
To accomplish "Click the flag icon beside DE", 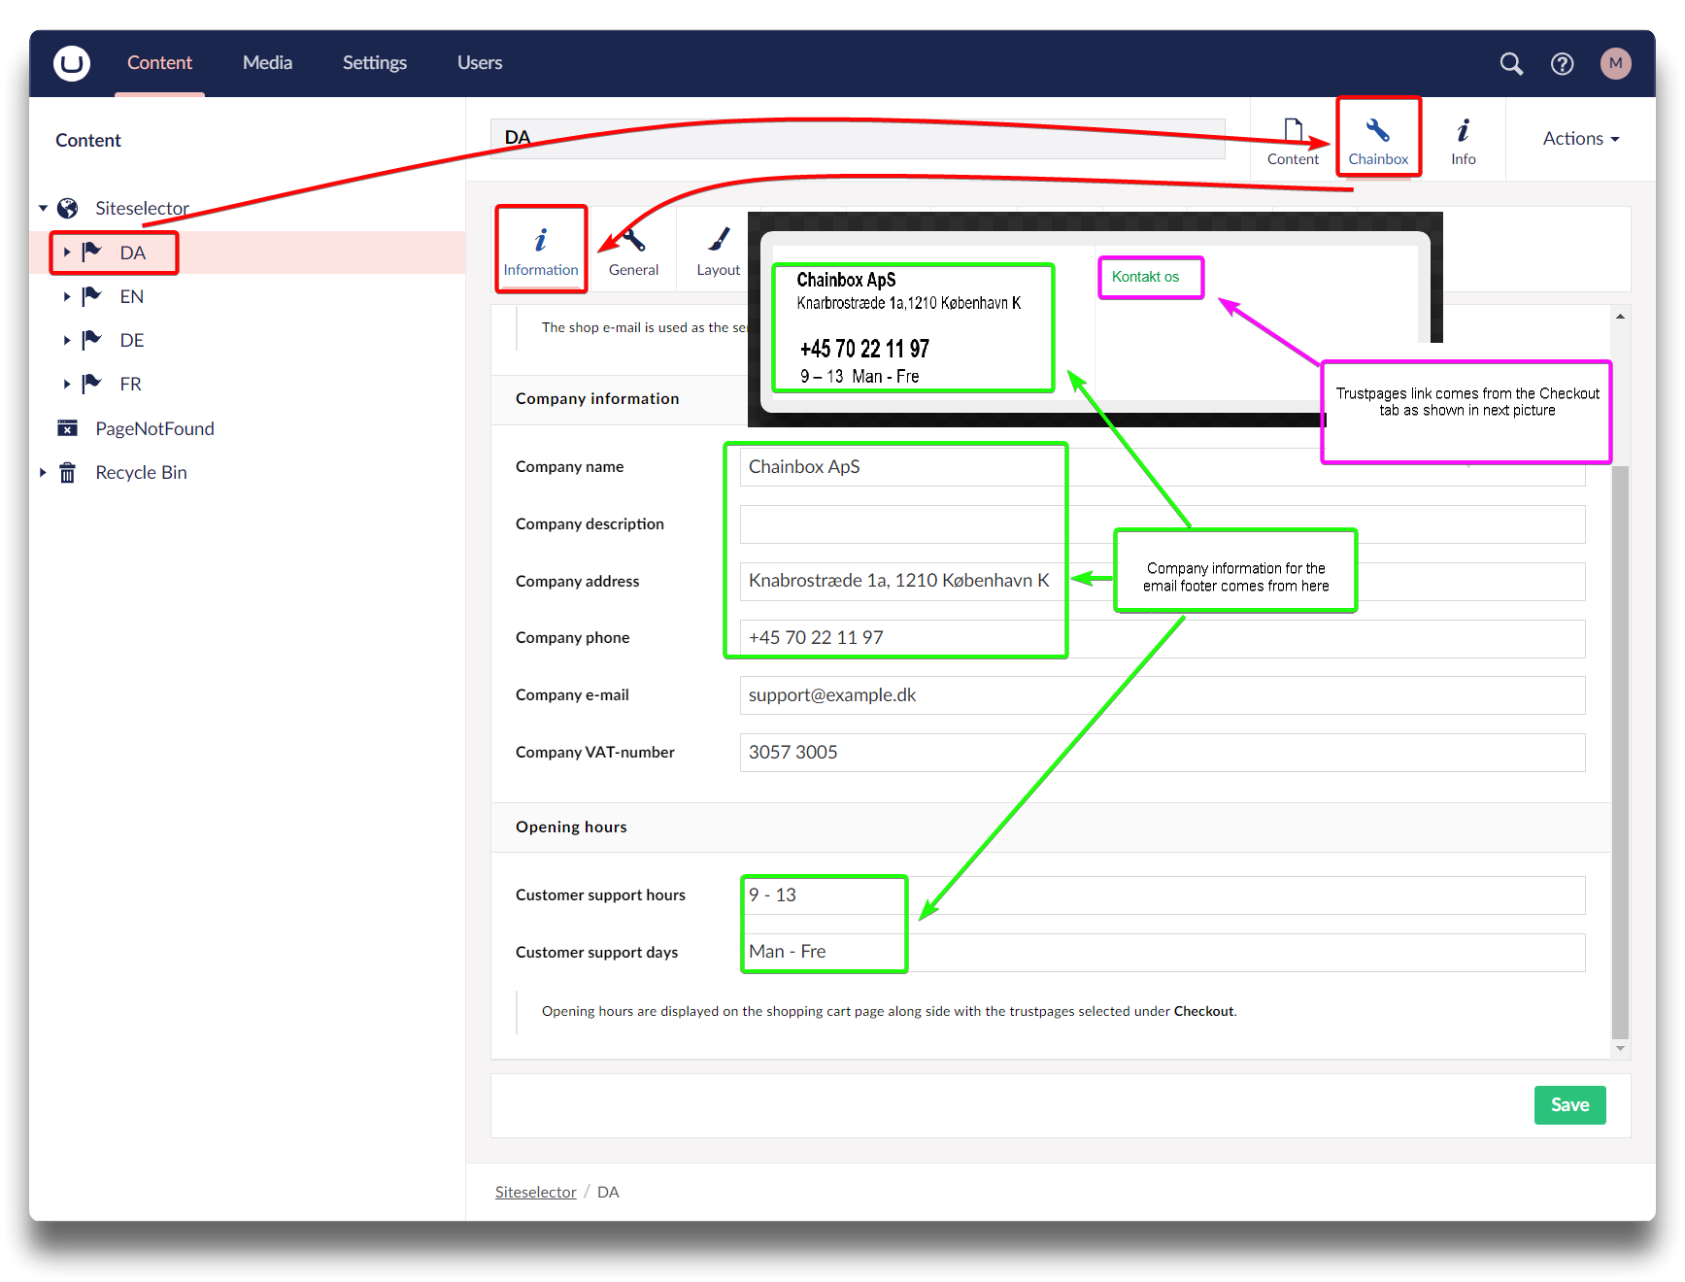I will 92,340.
